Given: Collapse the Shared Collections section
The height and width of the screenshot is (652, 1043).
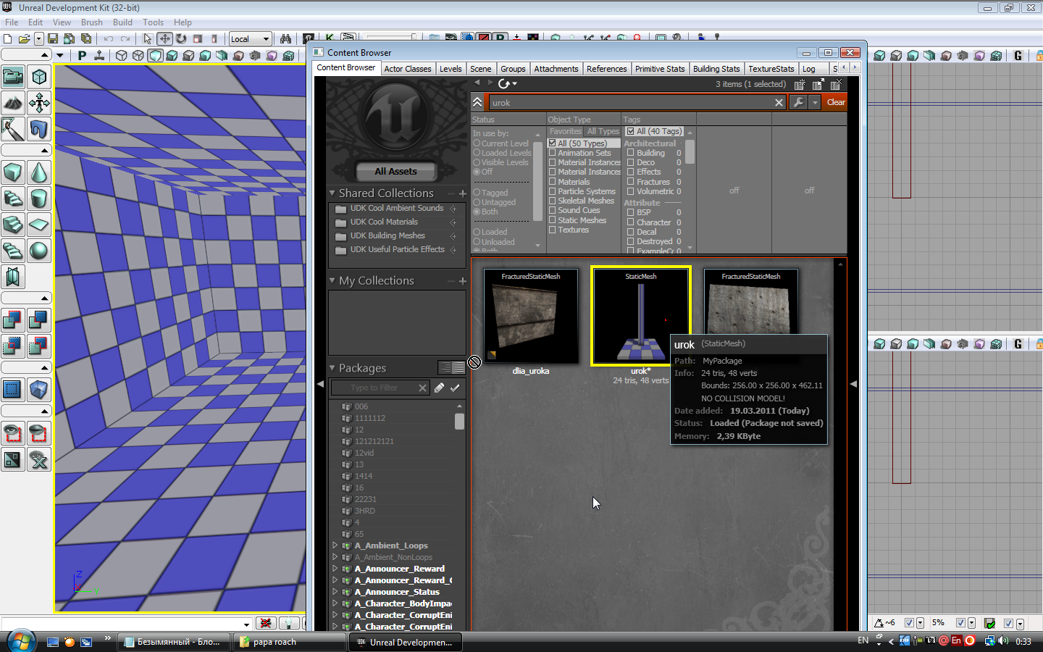Looking at the screenshot, I should click(x=332, y=193).
